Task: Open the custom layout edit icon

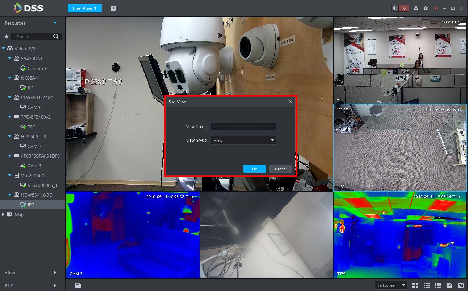Action: [449, 285]
